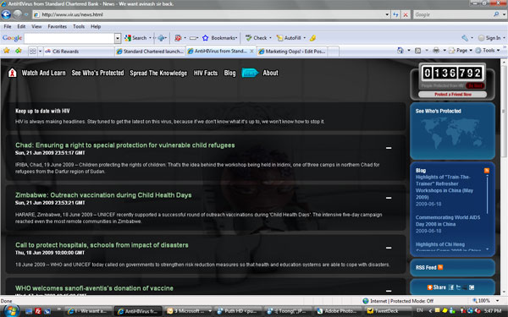
Task: Go to See Who's Protected nav link
Action: tap(97, 73)
